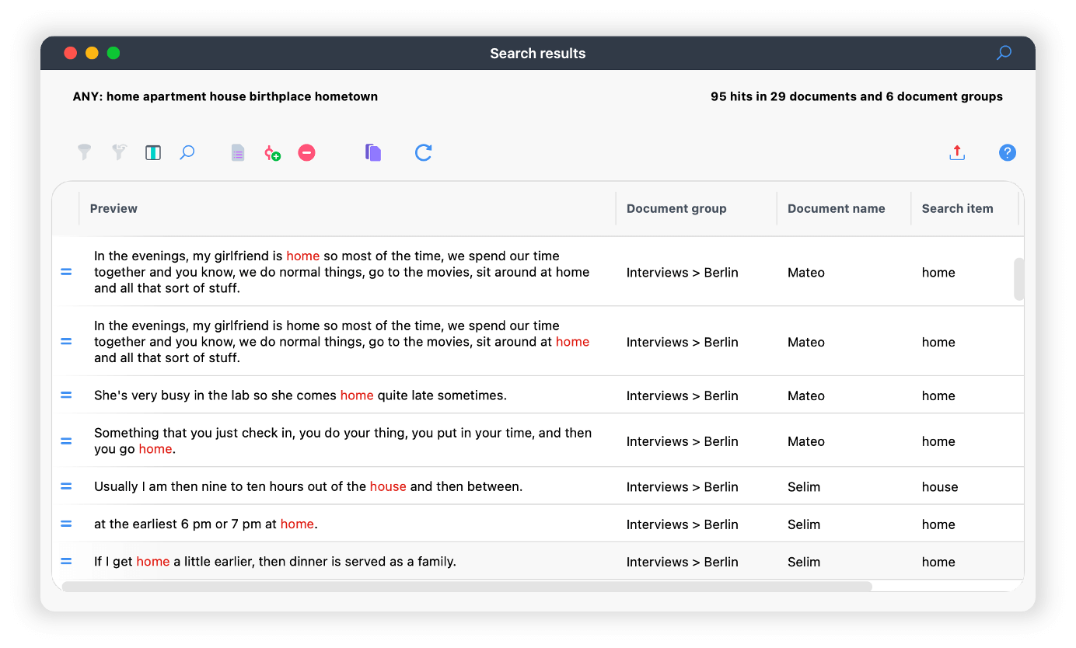Image resolution: width=1076 pixels, height=648 pixels.
Task: Open the column selection icon
Action: [x=153, y=153]
